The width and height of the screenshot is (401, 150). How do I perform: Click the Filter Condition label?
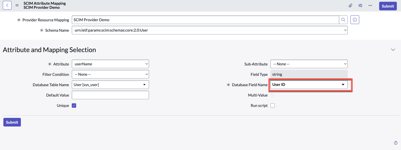pos(56,74)
